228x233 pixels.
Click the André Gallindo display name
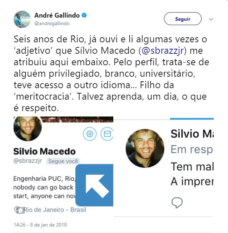[x=57, y=15]
